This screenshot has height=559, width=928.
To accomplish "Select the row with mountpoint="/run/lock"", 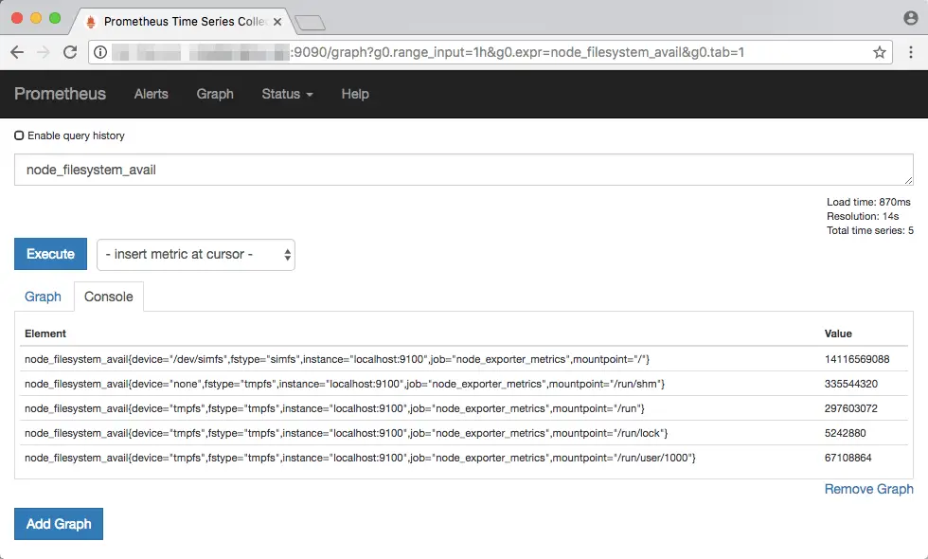I will click(x=464, y=433).
